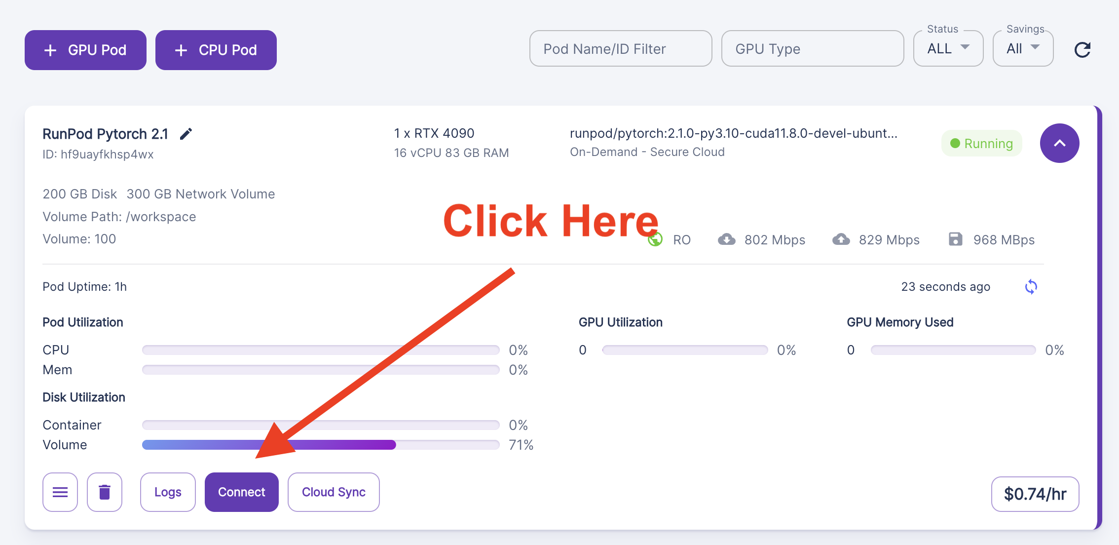Click the GPU Type filter field
Viewport: 1119px width, 545px height.
tap(812, 49)
